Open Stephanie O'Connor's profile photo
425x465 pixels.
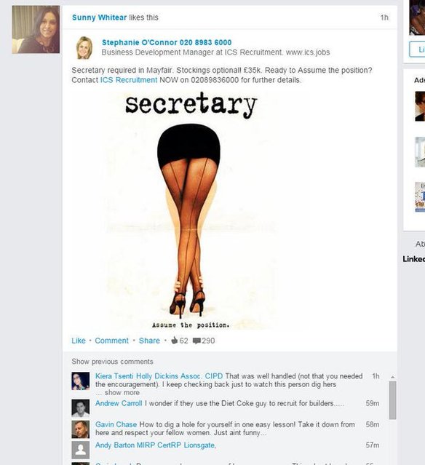84,47
